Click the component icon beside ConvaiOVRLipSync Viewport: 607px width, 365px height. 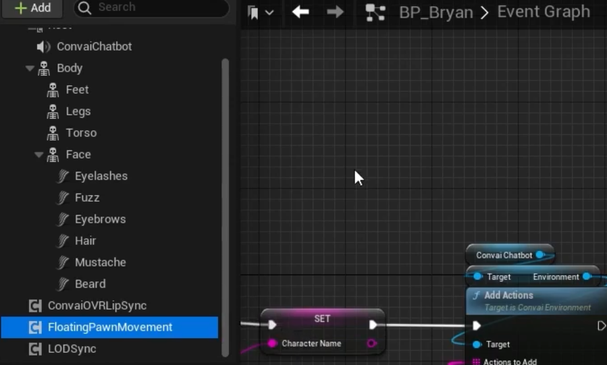(x=35, y=306)
